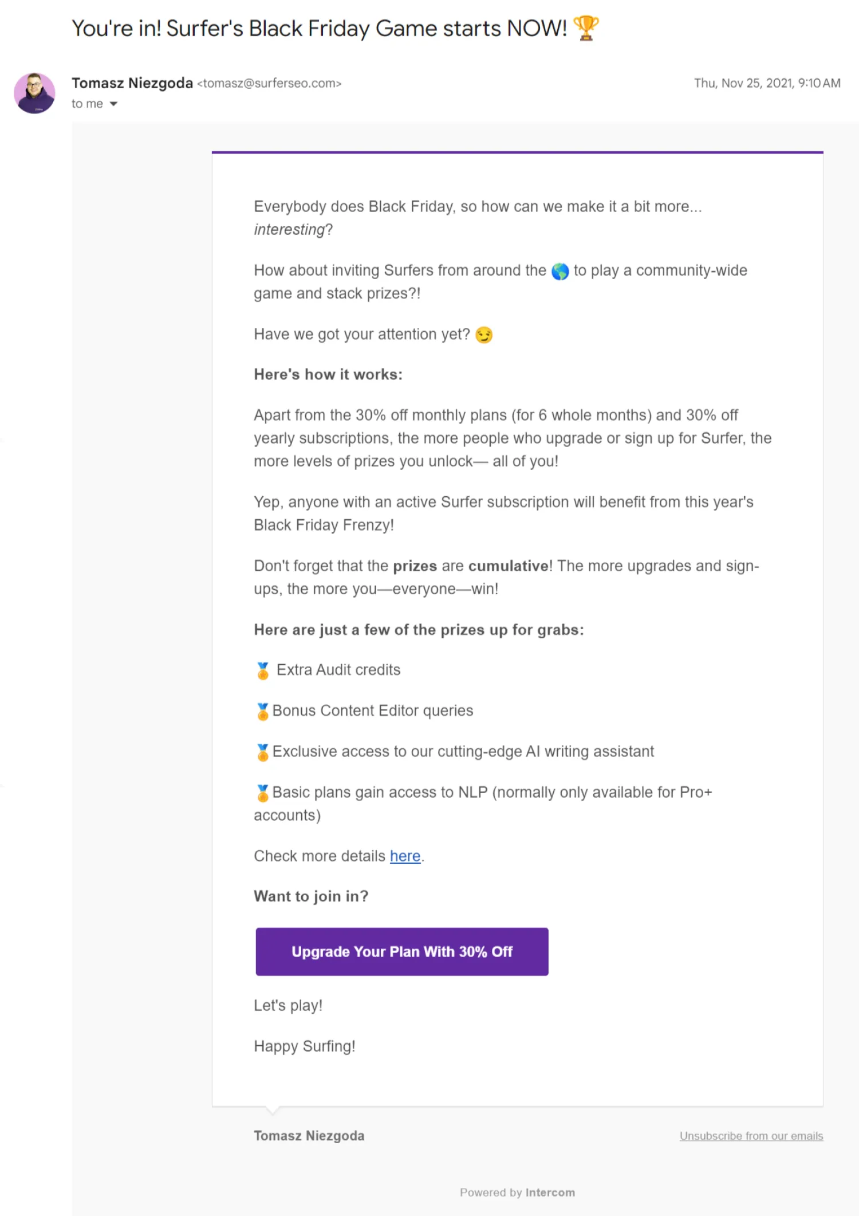The height and width of the screenshot is (1216, 859).
Task: Click the medal icon beside Exclusive access line
Action: point(263,752)
